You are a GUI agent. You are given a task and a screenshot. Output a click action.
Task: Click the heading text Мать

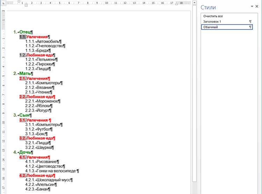25,74
